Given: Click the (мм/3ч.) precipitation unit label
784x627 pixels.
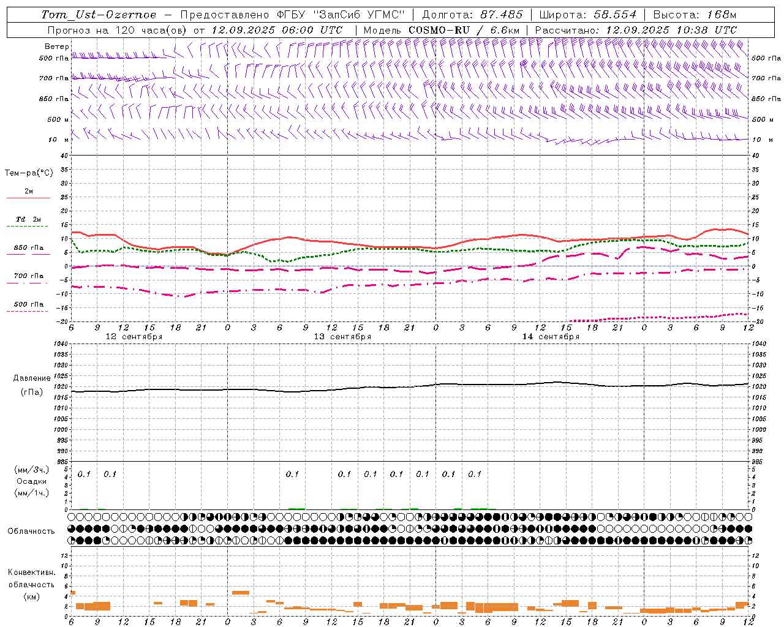Looking at the screenshot, I should click(31, 470).
